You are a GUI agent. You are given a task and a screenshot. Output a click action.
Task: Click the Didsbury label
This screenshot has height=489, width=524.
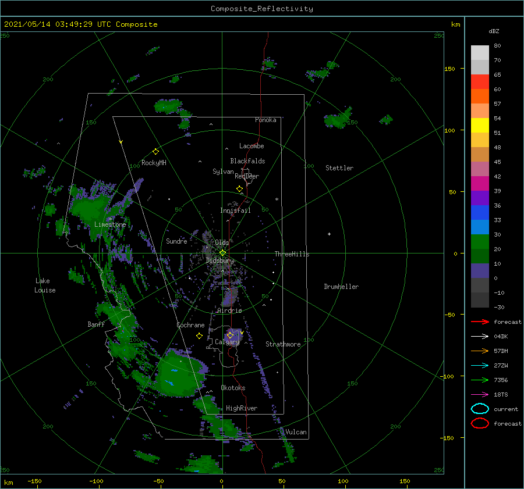tap(220, 260)
